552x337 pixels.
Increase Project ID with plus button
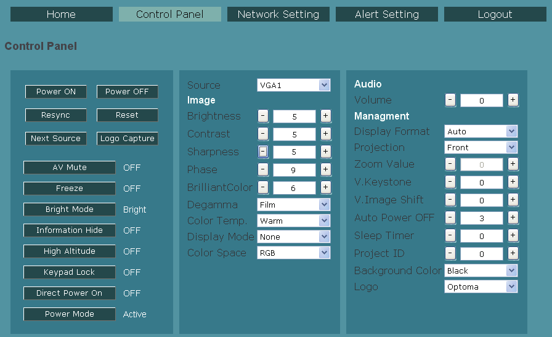(x=513, y=254)
